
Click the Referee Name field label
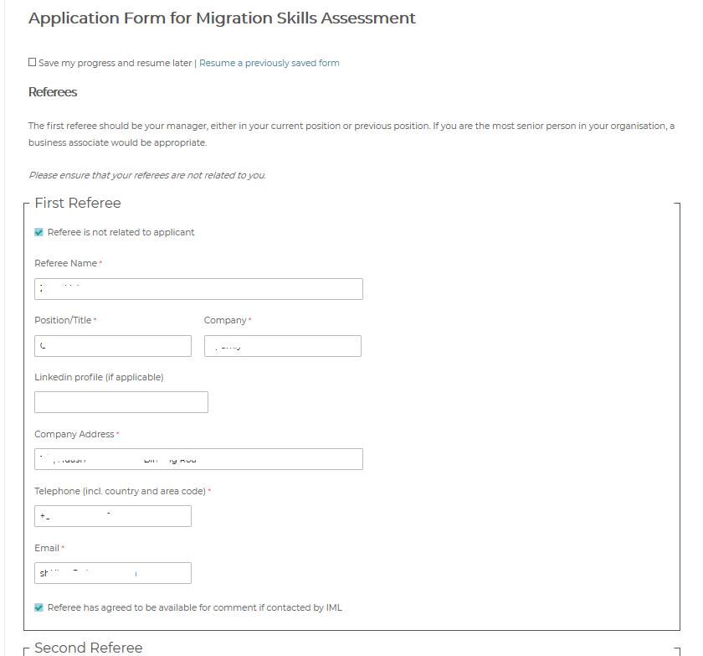[x=65, y=263]
